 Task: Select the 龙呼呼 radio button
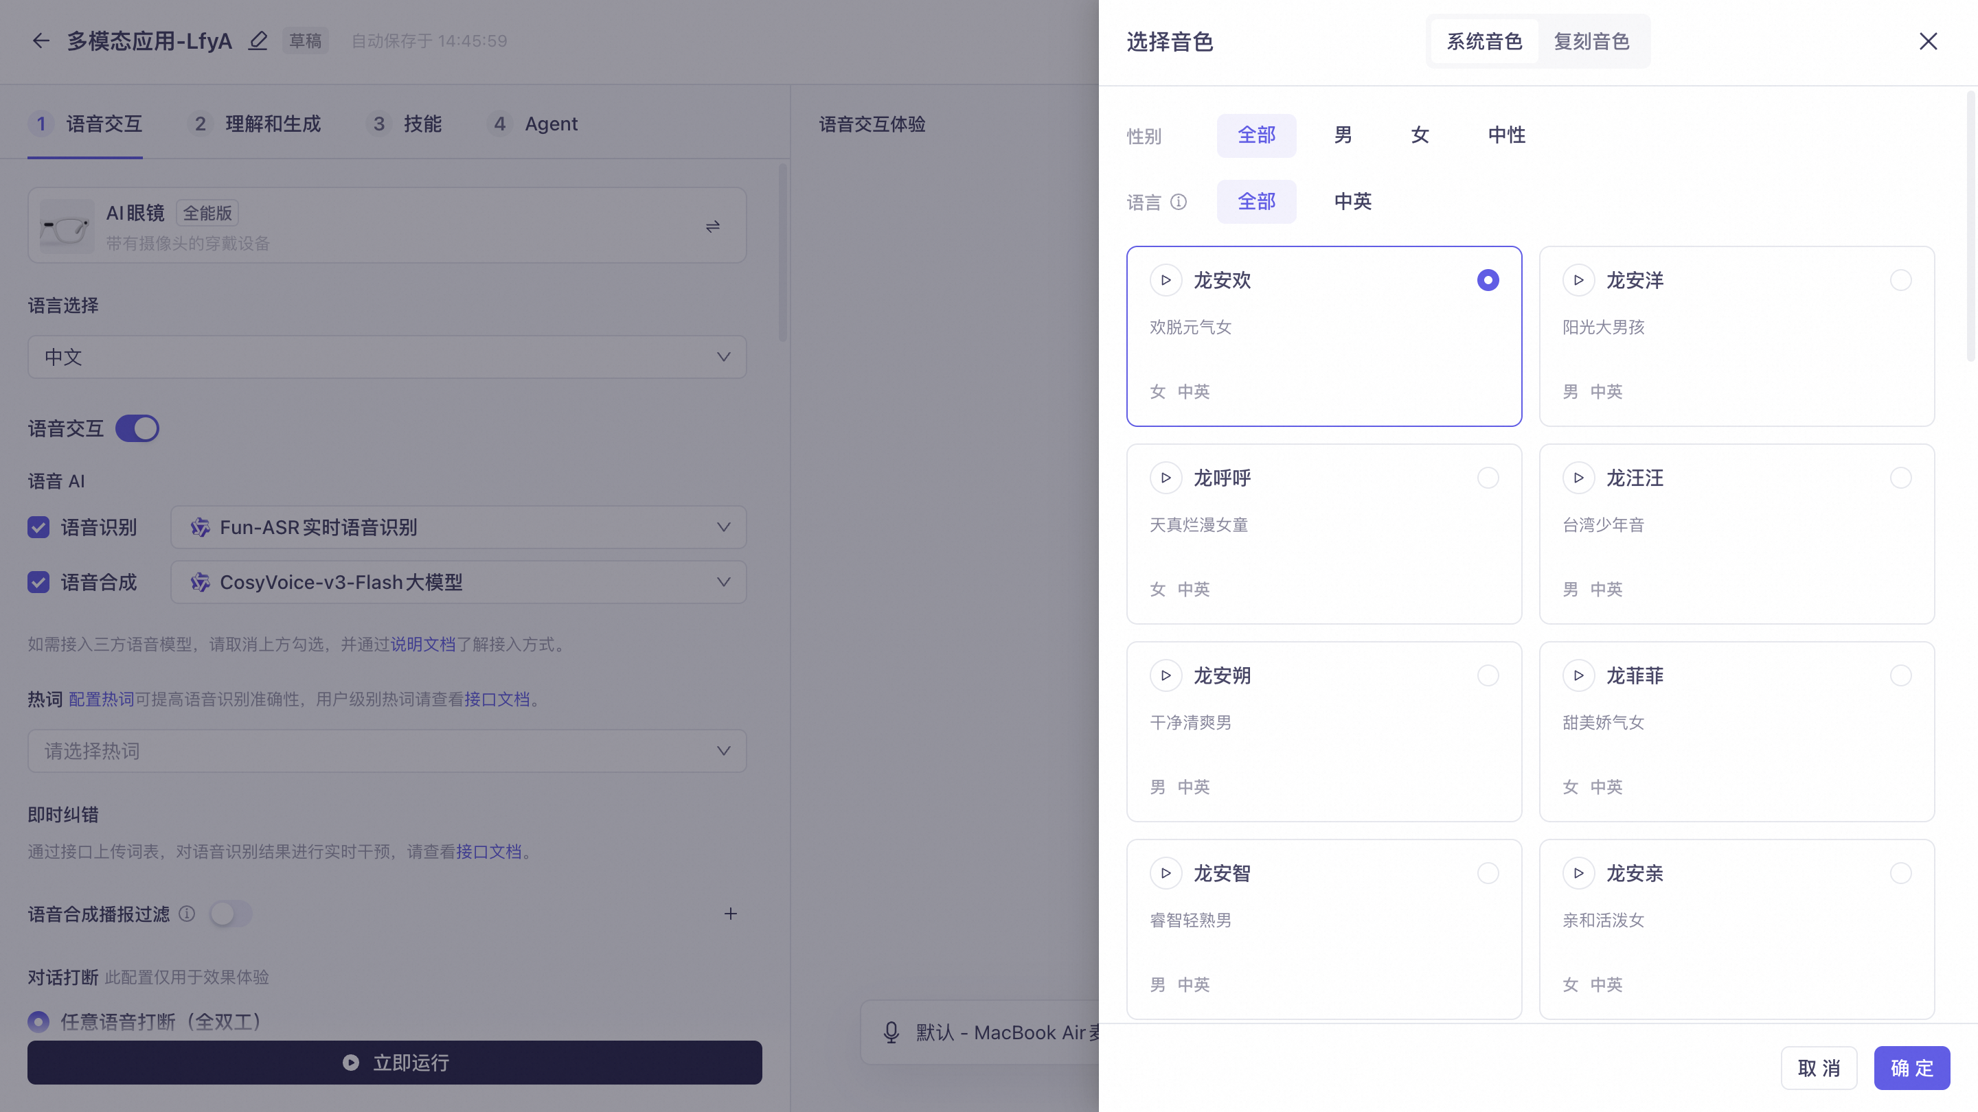click(1488, 478)
